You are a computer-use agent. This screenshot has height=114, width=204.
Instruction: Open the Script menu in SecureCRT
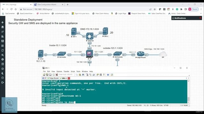pos(73,72)
